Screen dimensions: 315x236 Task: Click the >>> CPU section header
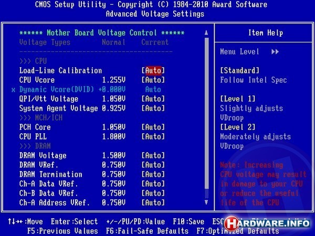[33, 61]
